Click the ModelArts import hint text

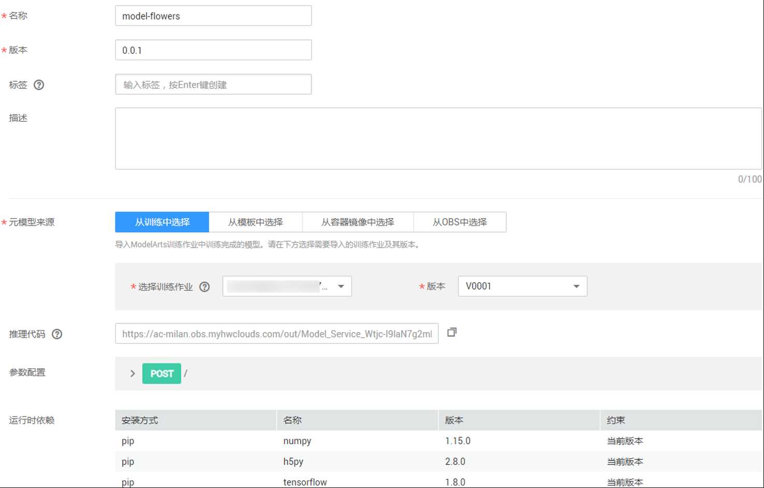tap(267, 245)
